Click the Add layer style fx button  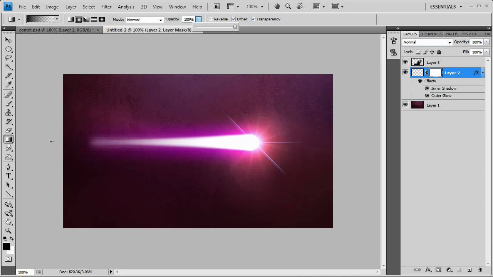[x=428, y=270]
